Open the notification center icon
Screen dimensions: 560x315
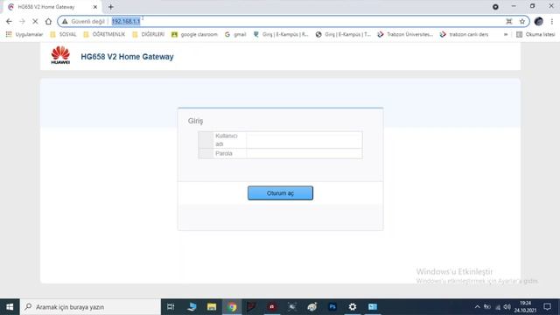coord(547,307)
